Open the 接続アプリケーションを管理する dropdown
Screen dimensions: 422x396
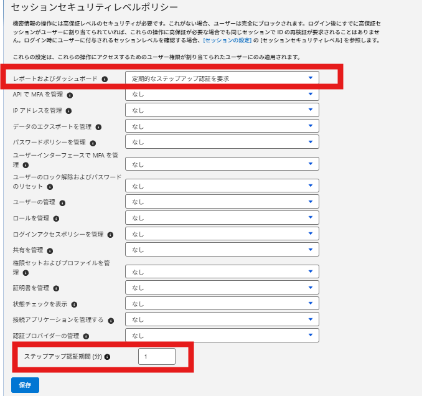(x=222, y=319)
